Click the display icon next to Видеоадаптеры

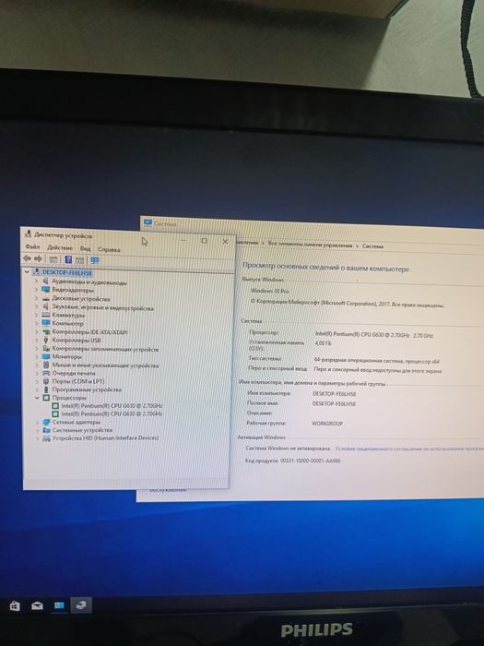coord(45,289)
